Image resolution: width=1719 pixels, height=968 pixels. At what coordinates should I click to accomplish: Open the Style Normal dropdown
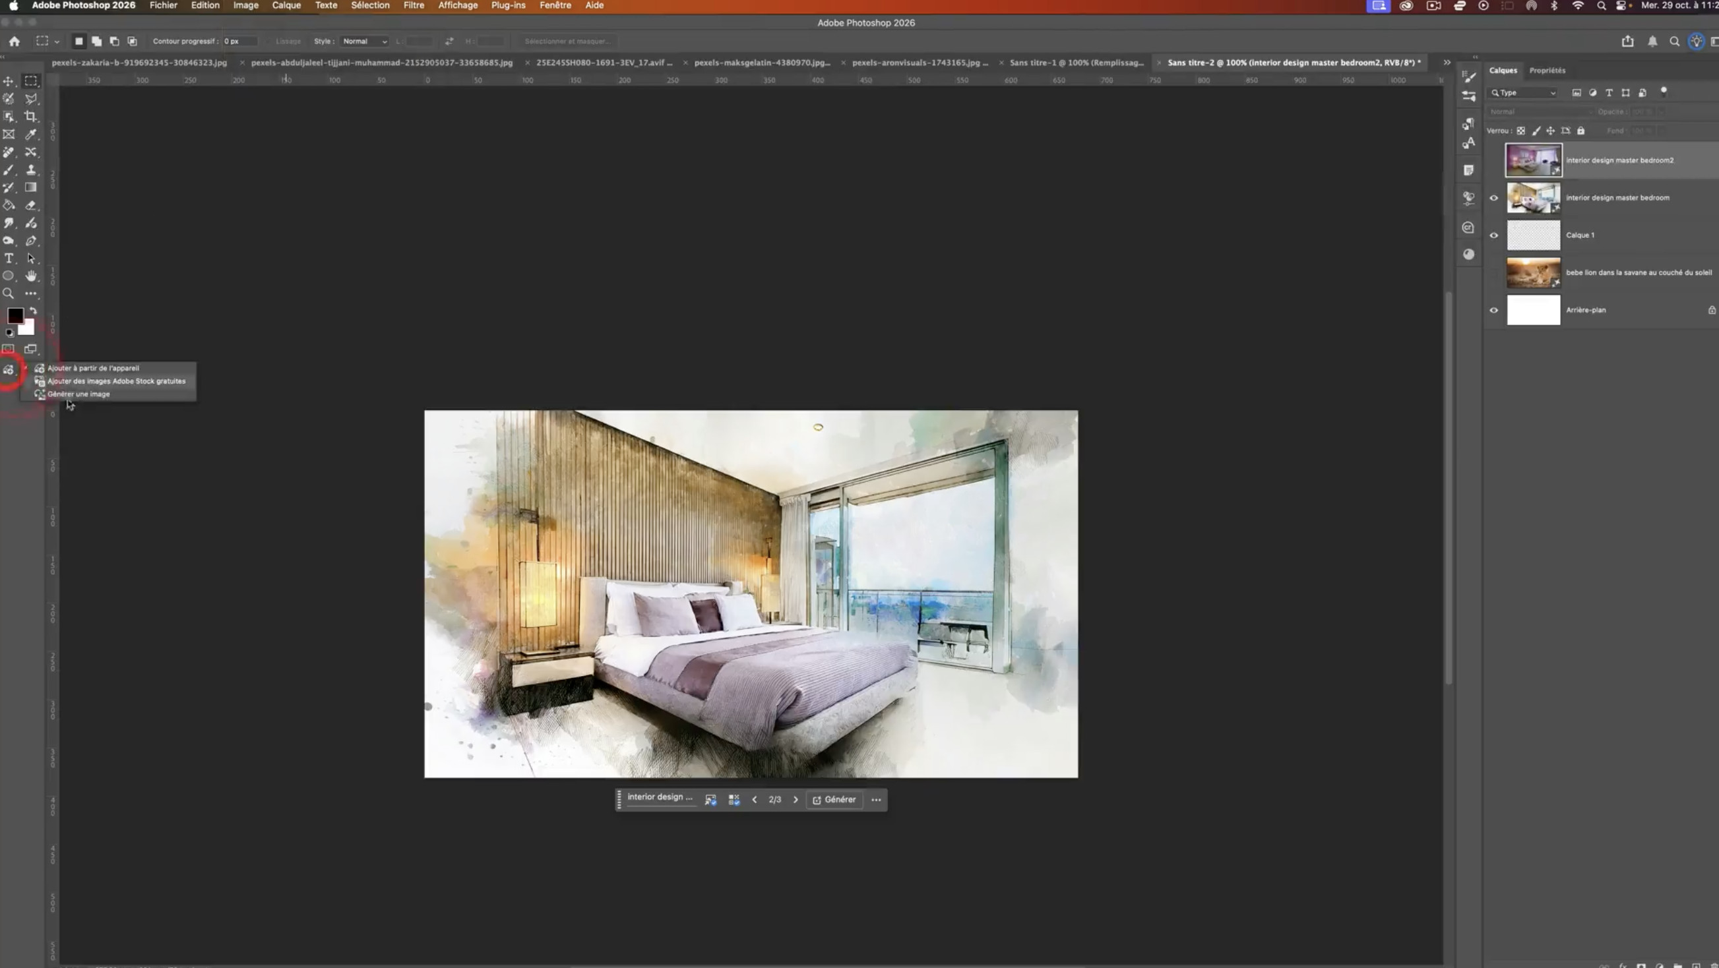(x=364, y=42)
